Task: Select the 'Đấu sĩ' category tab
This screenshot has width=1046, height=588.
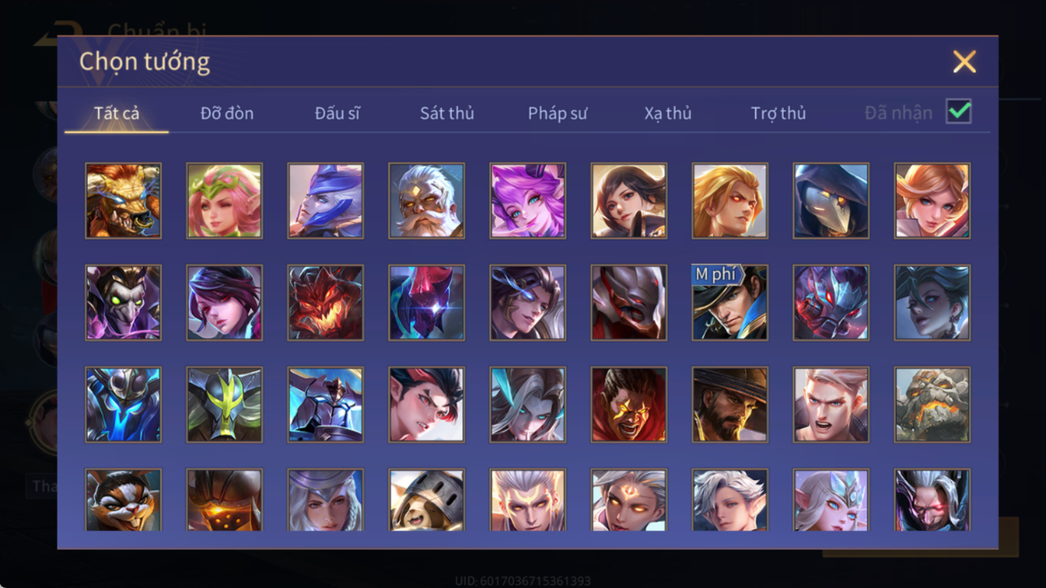Action: click(337, 113)
